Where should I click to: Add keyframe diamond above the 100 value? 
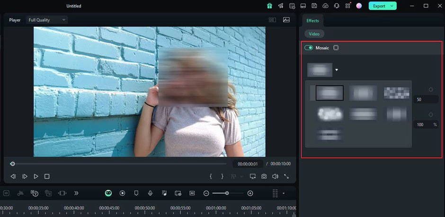coord(431,115)
